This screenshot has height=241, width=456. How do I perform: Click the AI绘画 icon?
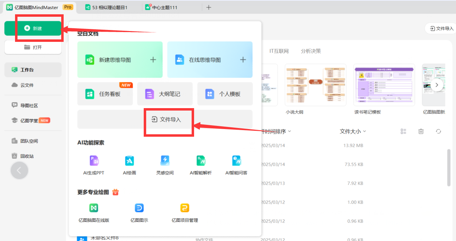point(129,161)
